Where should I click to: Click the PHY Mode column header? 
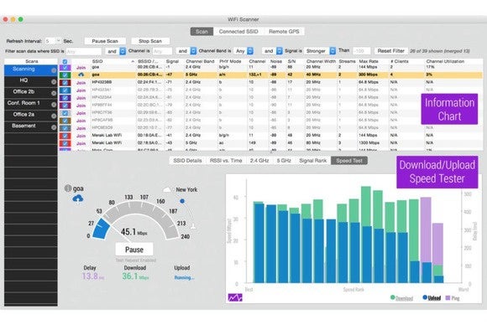coord(230,62)
